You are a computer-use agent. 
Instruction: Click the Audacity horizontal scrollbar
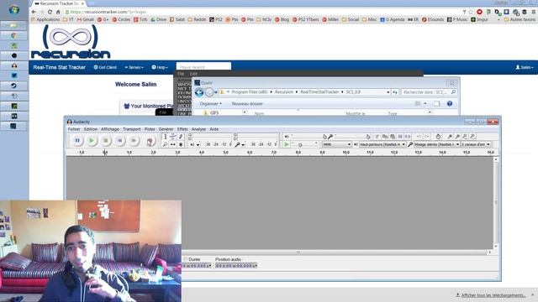click(x=298, y=252)
